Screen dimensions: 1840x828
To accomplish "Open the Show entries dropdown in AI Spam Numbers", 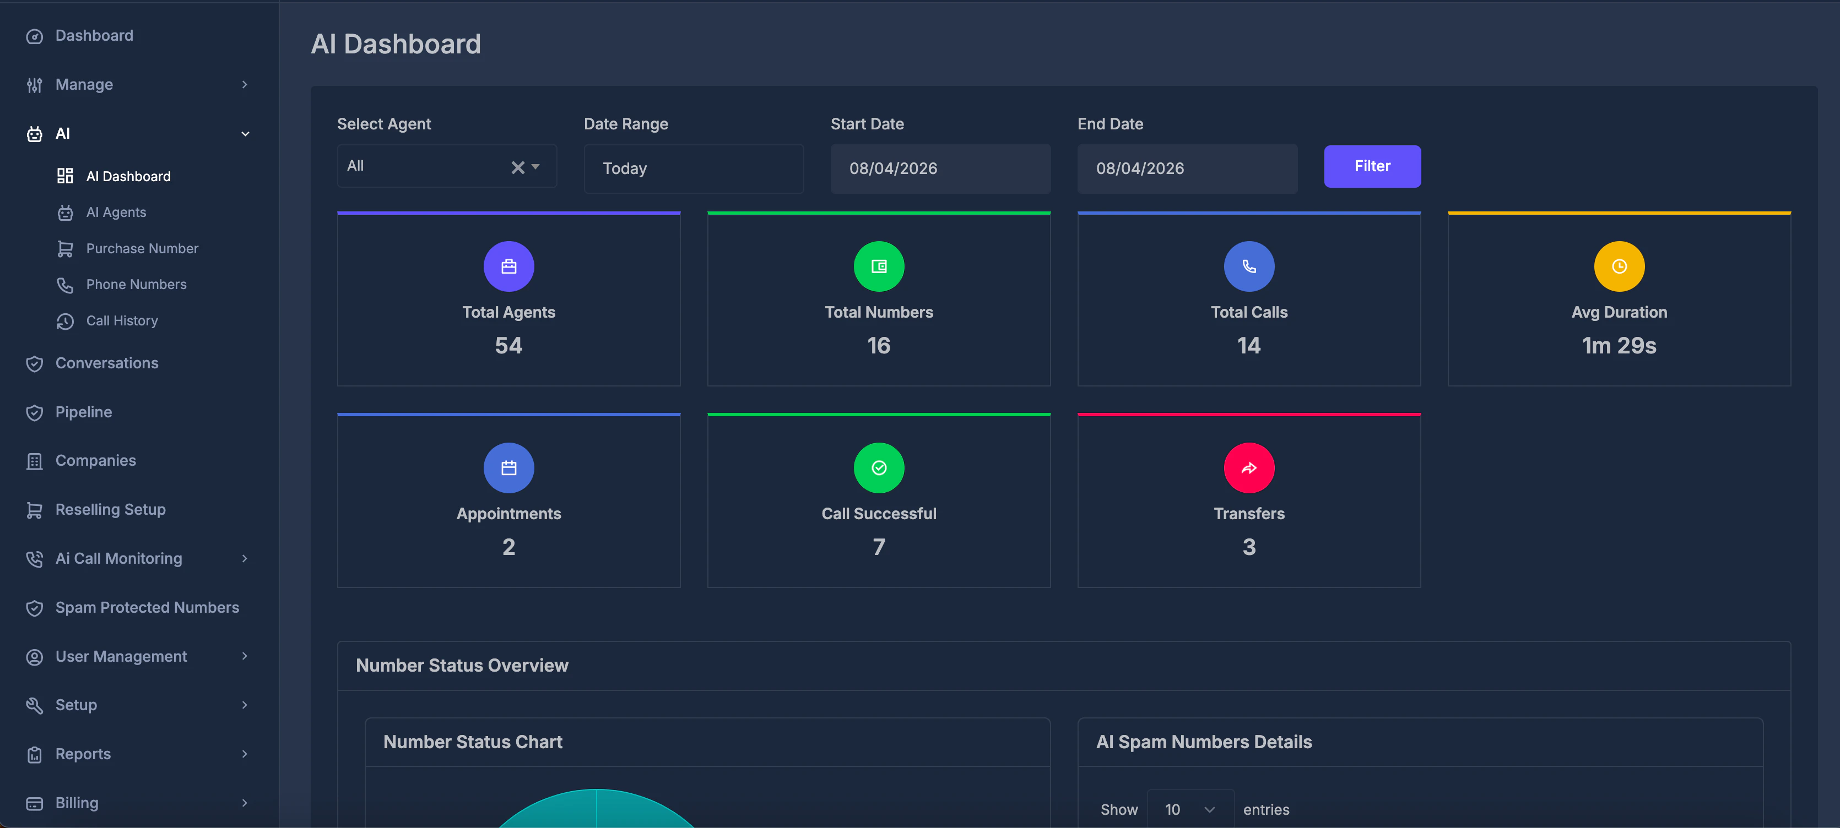I will click(x=1189, y=809).
